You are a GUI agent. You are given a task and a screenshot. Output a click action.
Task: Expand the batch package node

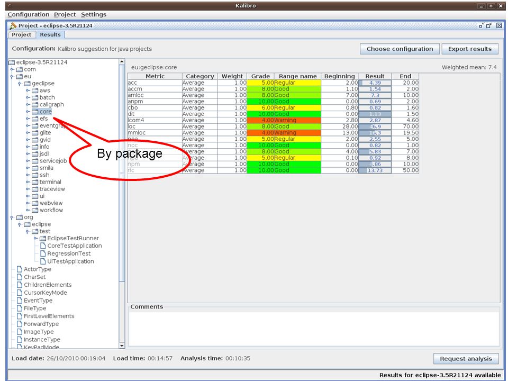(28, 97)
